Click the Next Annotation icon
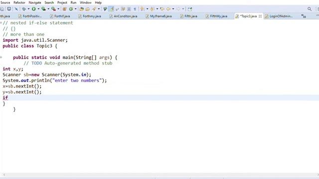Screen dimensions: 319x179 tap(142, 9)
